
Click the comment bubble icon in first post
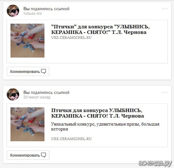tap(44, 72)
